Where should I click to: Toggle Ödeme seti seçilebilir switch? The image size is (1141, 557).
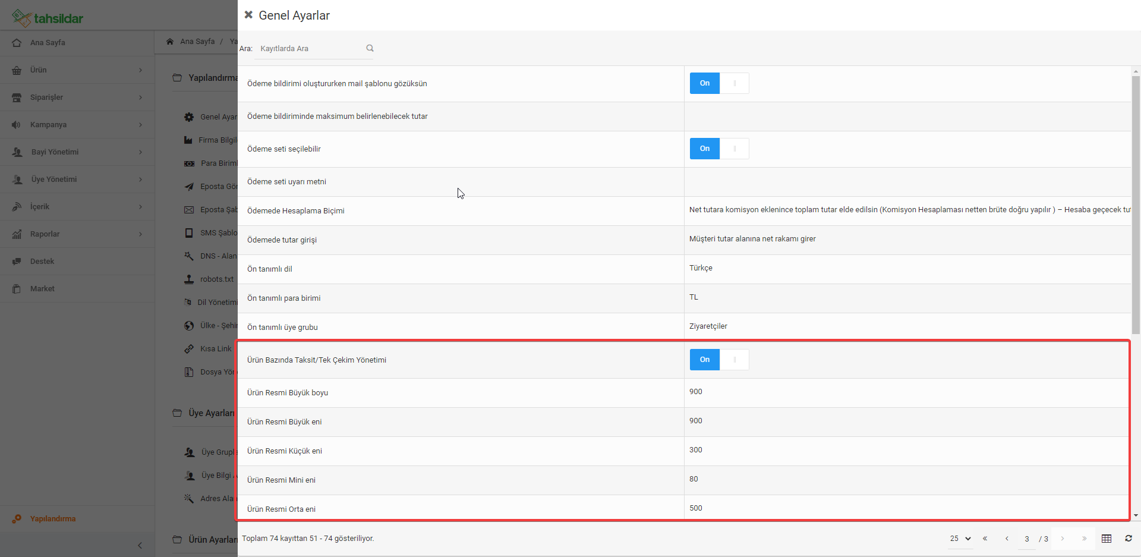pyautogui.click(x=719, y=149)
